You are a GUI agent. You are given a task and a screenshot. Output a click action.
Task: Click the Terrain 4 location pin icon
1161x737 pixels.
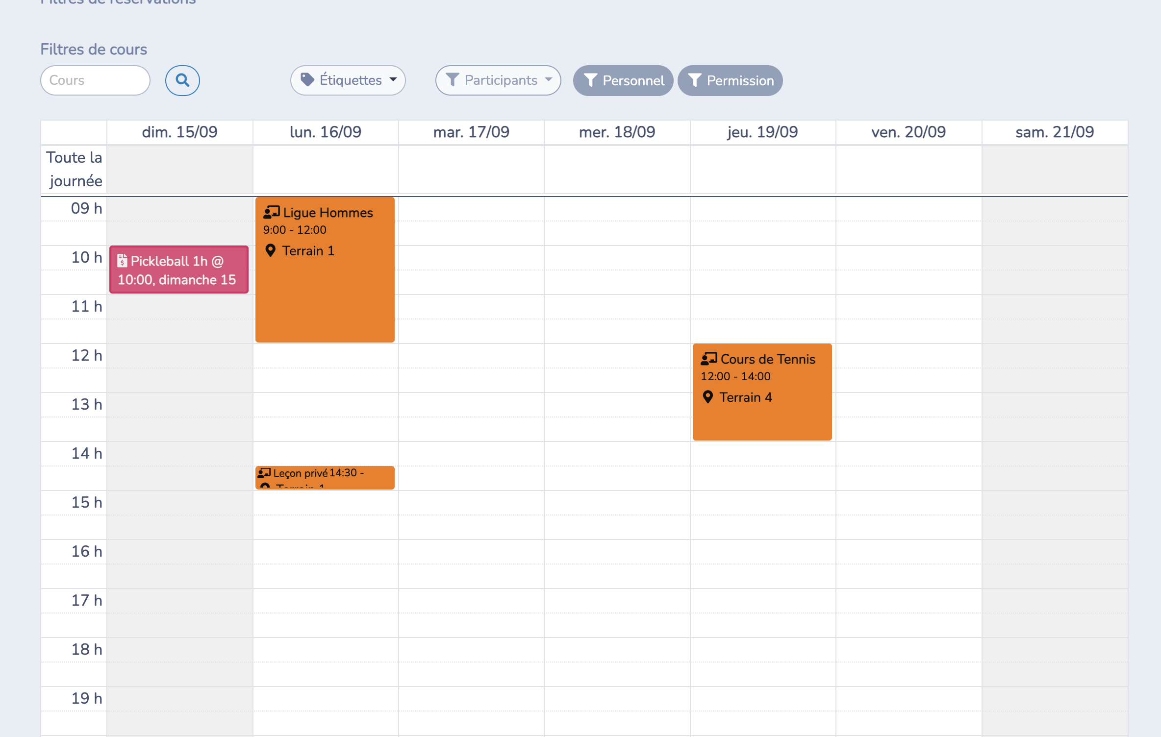click(707, 397)
